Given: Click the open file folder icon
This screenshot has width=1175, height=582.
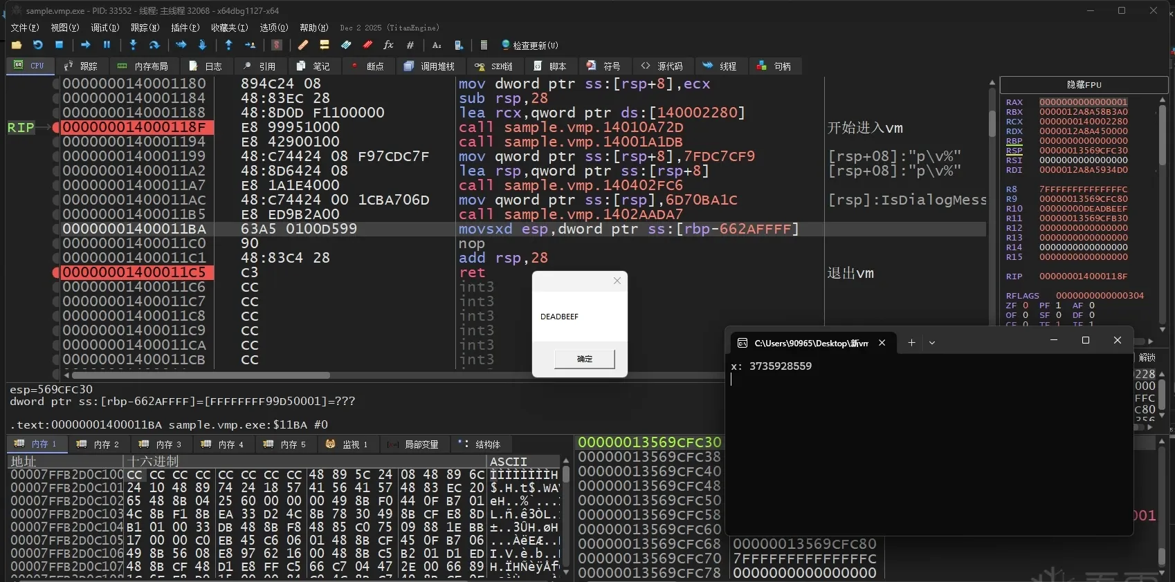Looking at the screenshot, I should 17,45.
